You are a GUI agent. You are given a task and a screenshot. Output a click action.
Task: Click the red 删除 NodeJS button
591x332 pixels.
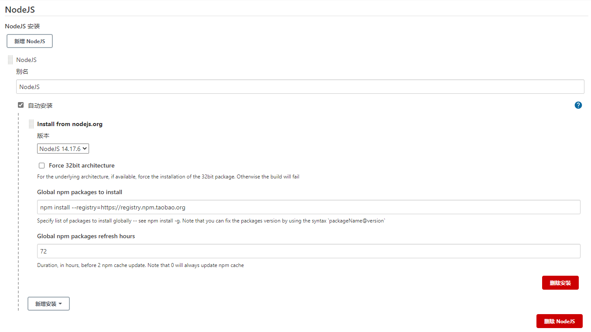coord(559,321)
